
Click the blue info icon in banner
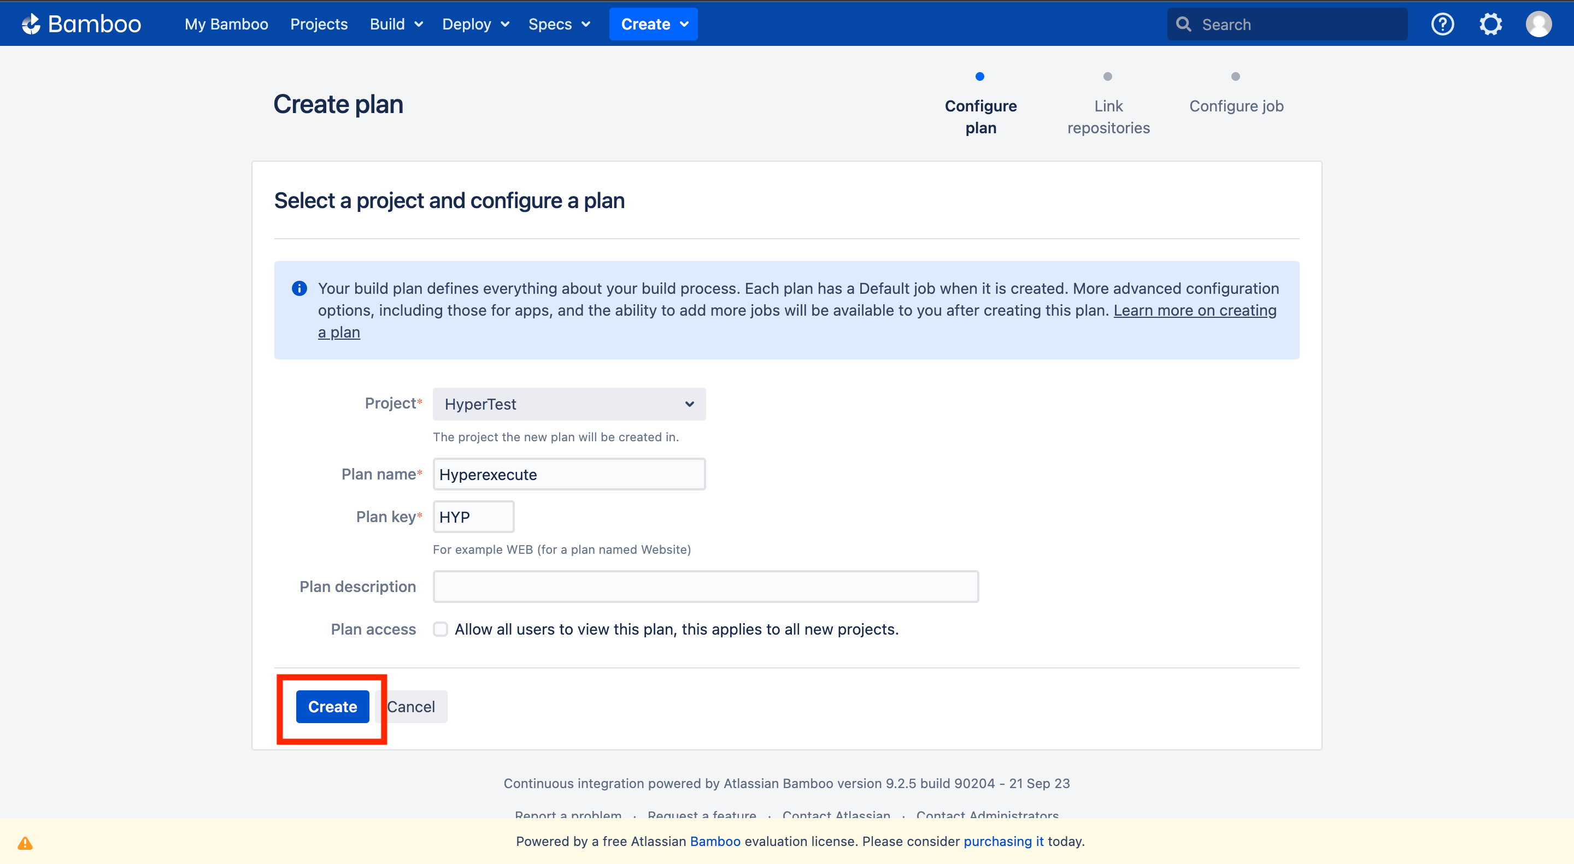pos(299,288)
